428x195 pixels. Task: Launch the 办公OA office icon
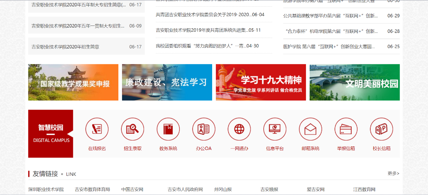(x=204, y=129)
